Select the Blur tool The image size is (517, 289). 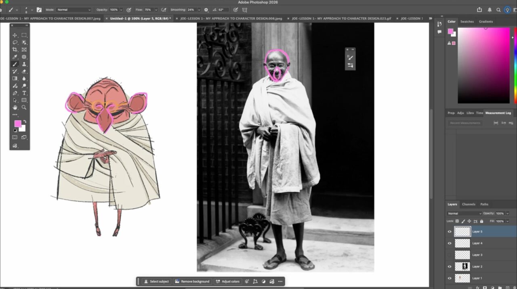24,79
